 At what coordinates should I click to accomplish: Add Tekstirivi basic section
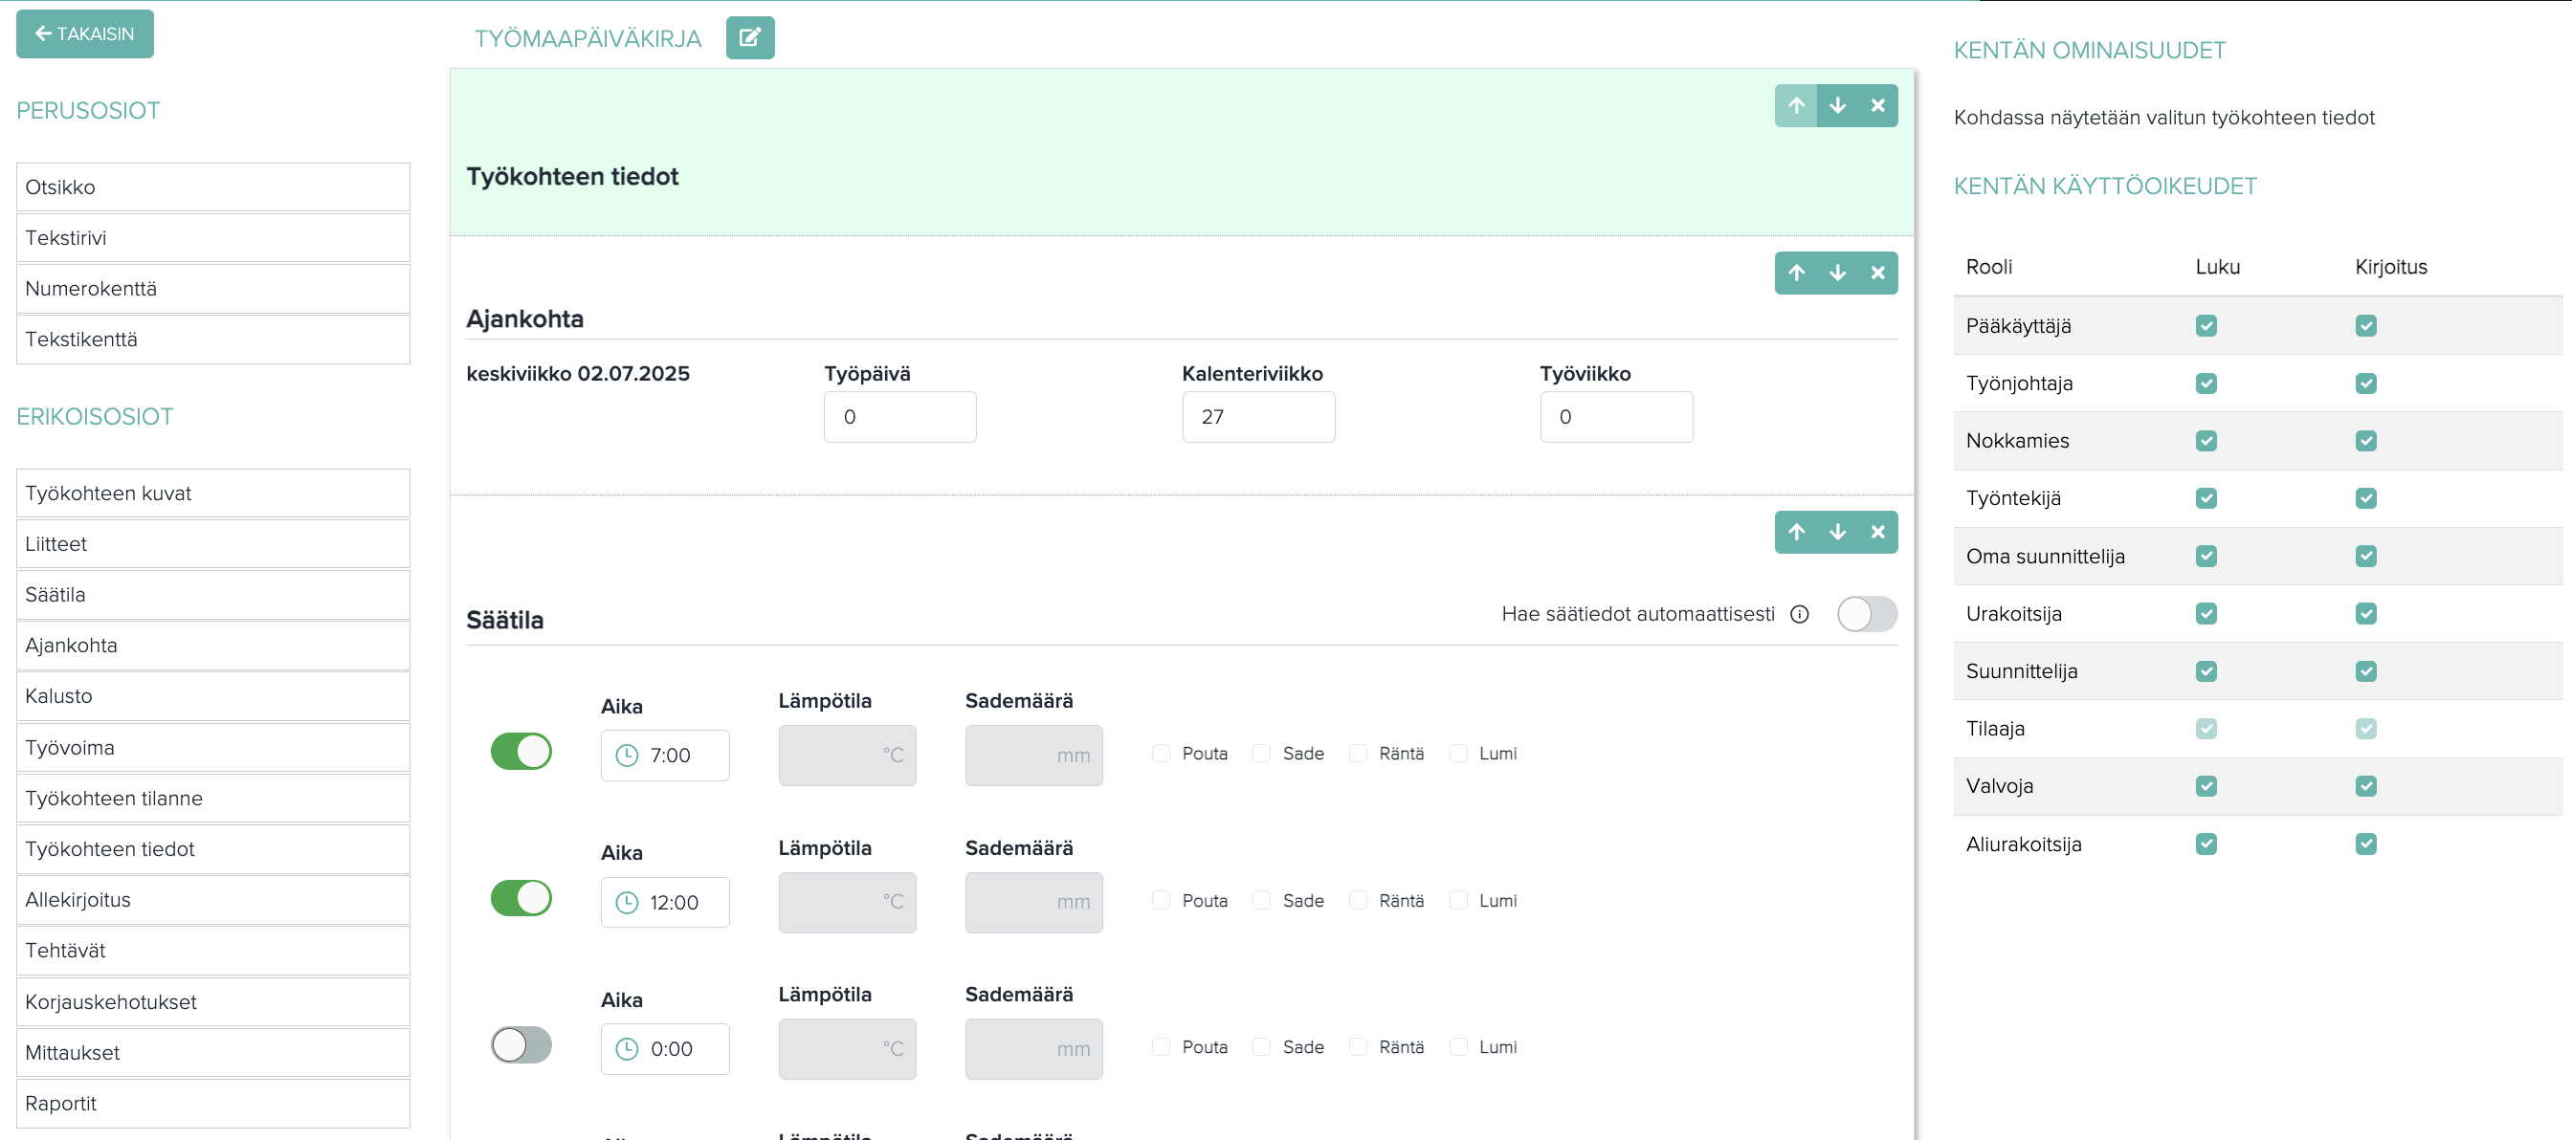click(x=212, y=237)
